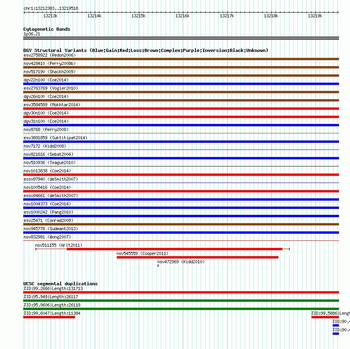Viewport: 350px width, 349px height.
Task: Open variant essv94661 (deSmith2007)
Action: 51,196
